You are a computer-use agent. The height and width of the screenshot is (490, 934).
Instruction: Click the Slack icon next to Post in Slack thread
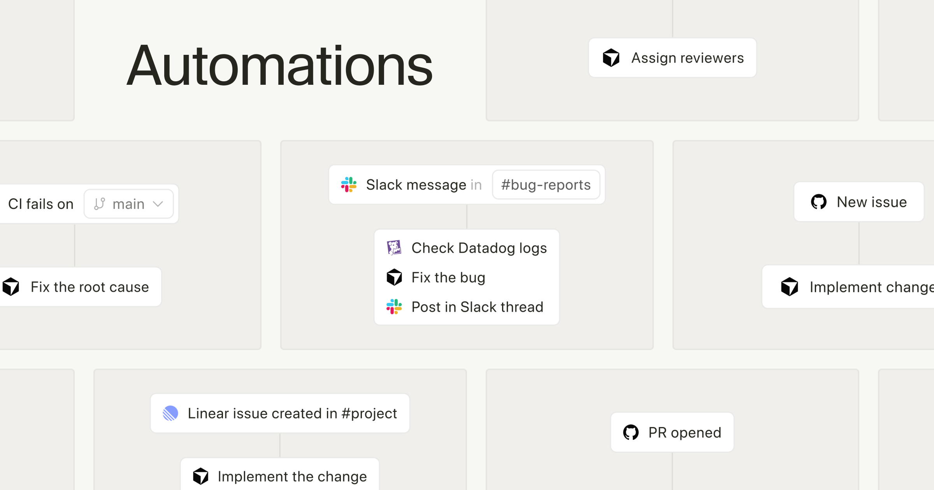394,307
